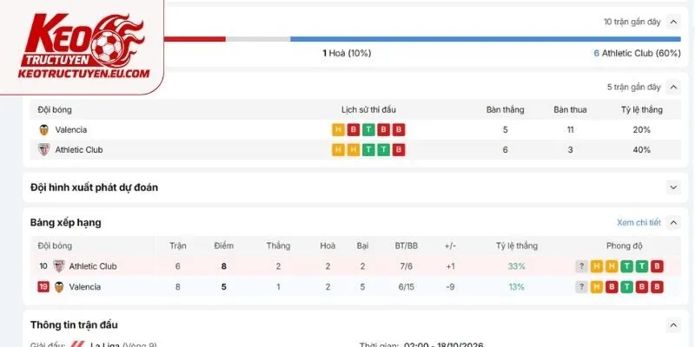
Task: Click Athletic Club's red B result badge in history
Action: coord(399,150)
